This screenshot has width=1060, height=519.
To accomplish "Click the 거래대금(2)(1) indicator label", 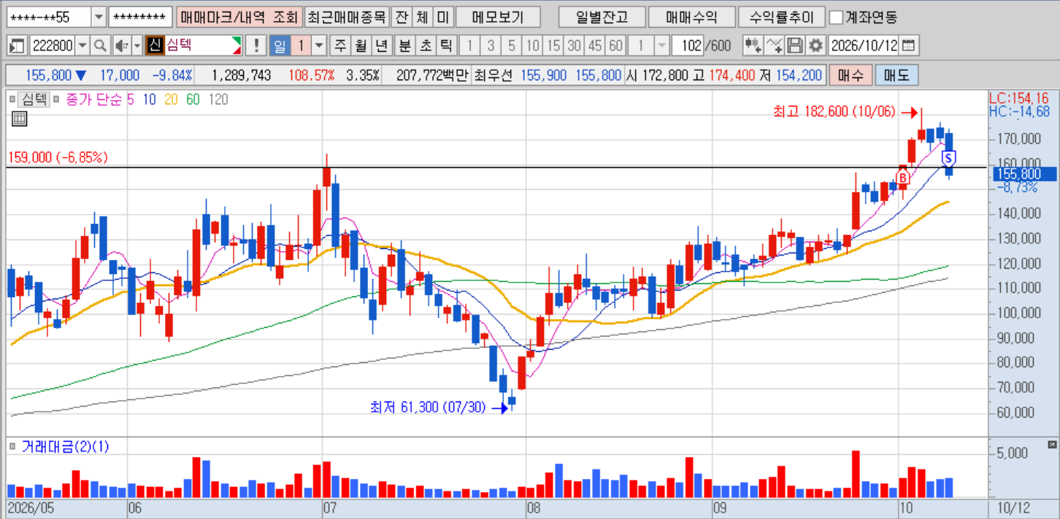I will [x=65, y=446].
